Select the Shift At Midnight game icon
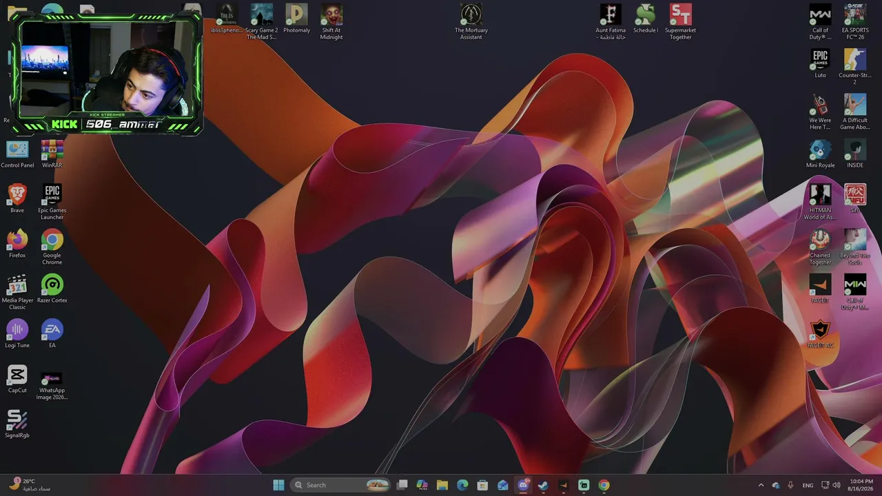882x496 pixels. coord(331,22)
